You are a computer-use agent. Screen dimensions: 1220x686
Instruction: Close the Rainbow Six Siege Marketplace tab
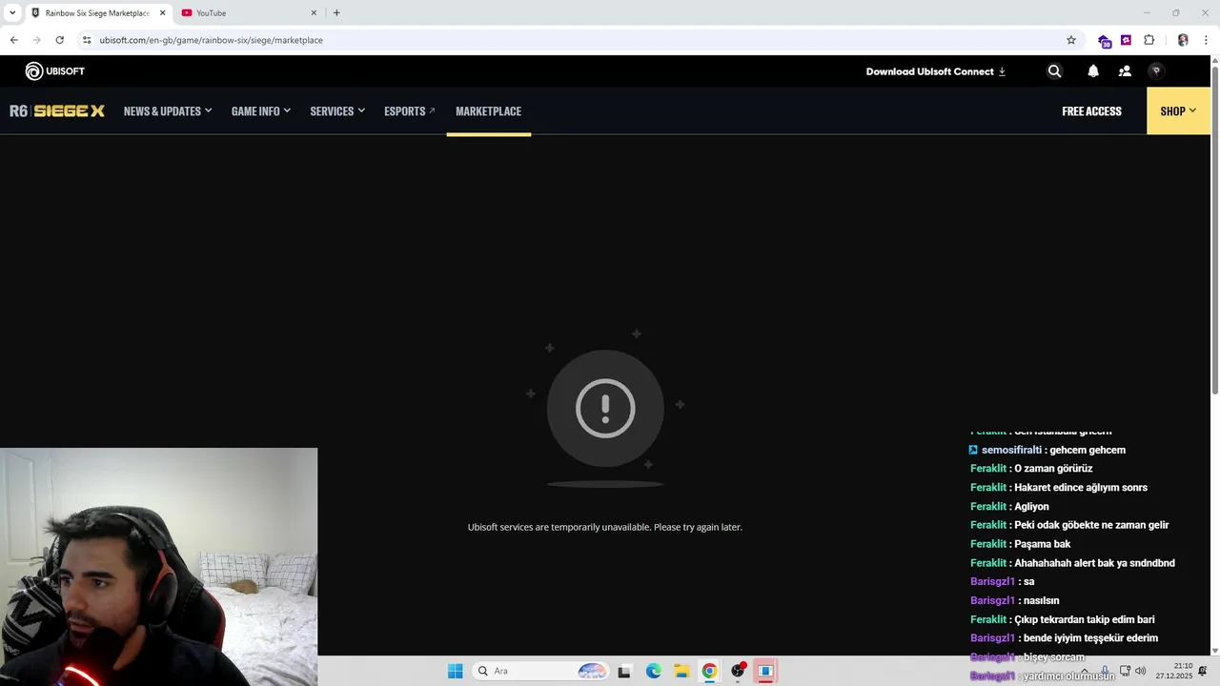[x=162, y=13]
